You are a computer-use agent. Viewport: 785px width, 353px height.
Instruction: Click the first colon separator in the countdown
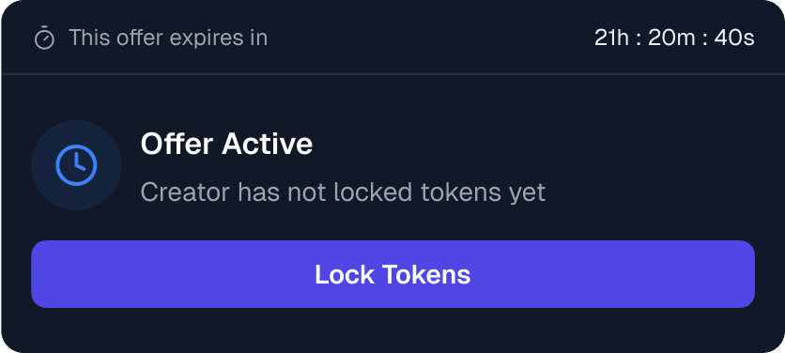click(x=639, y=39)
